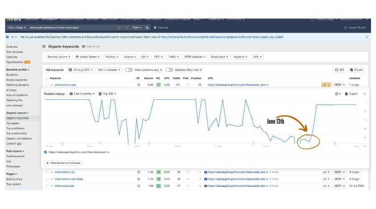Open Referring domains in sidebar

point(17,85)
